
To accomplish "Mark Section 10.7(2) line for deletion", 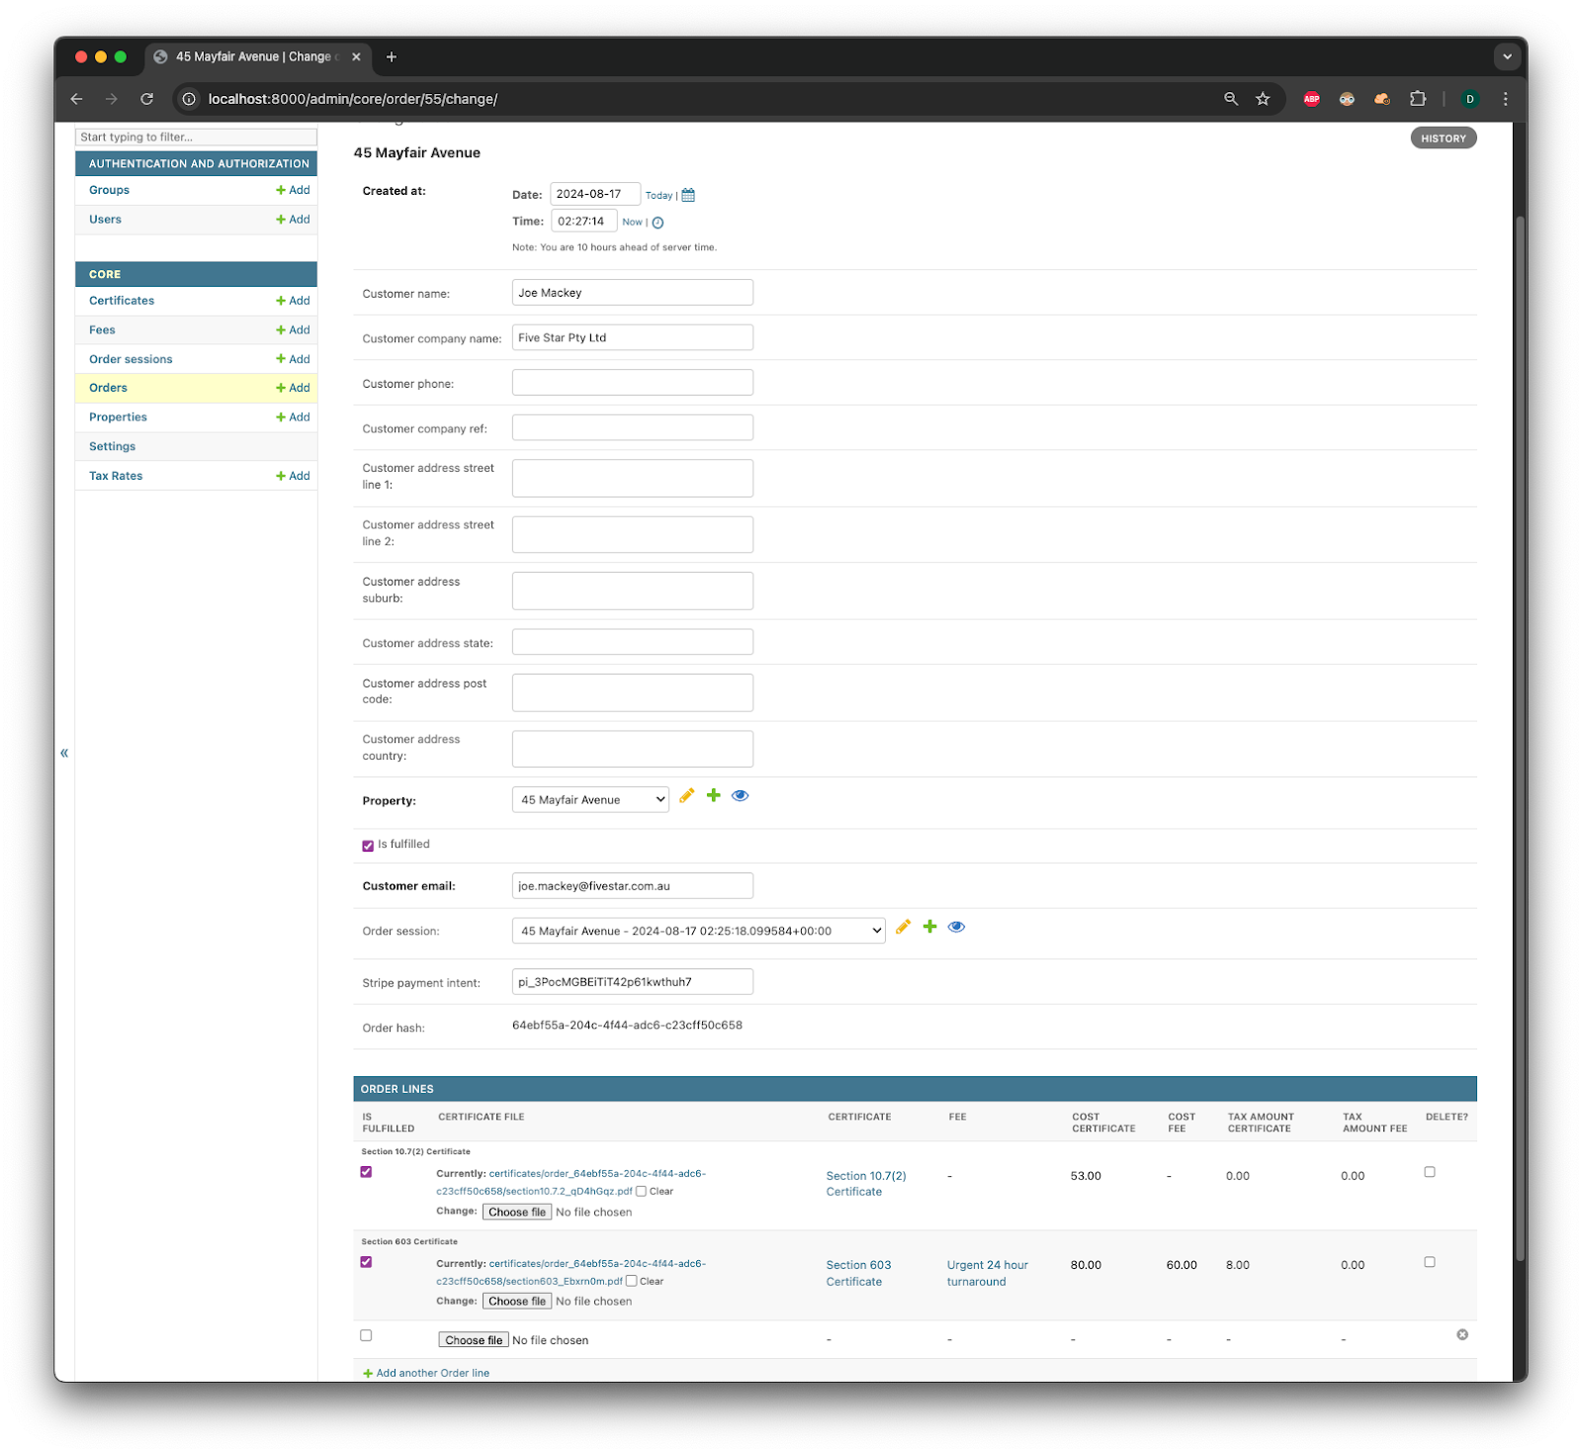I will (1430, 1172).
